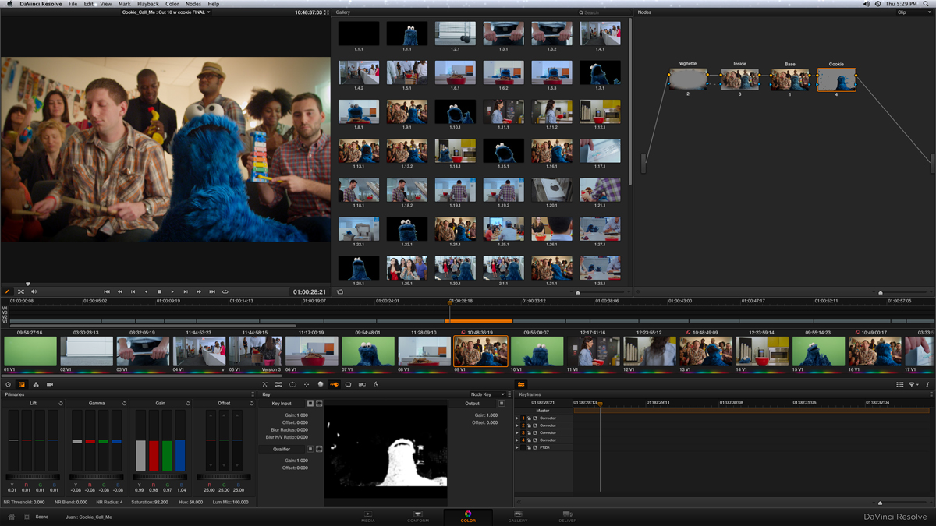Screen dimensions: 936x526
Task: Open the Blur palette icon
Action: click(x=321, y=384)
